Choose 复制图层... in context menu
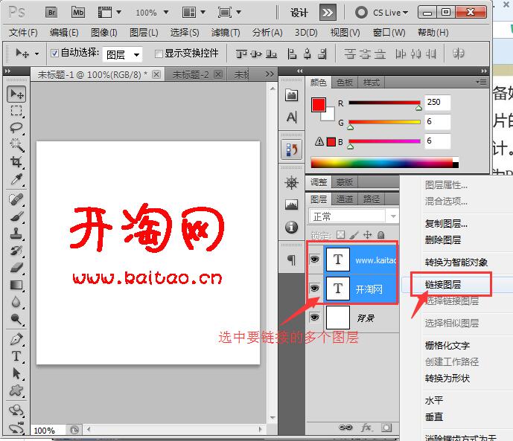The width and height of the screenshot is (513, 441). click(x=446, y=224)
